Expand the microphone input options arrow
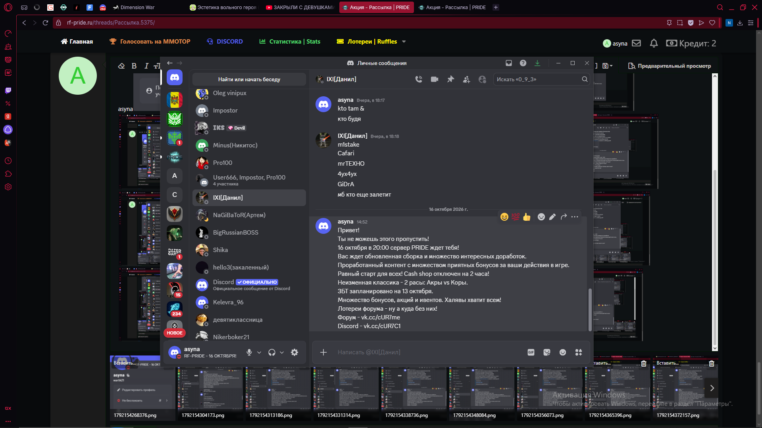Screen dimensions: 762x428 259,352
